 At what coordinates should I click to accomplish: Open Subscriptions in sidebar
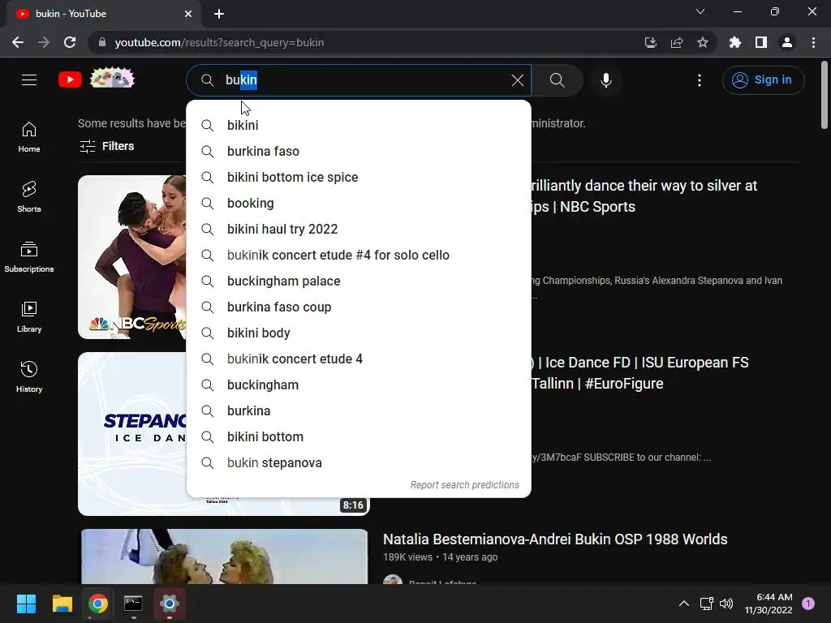click(x=29, y=257)
